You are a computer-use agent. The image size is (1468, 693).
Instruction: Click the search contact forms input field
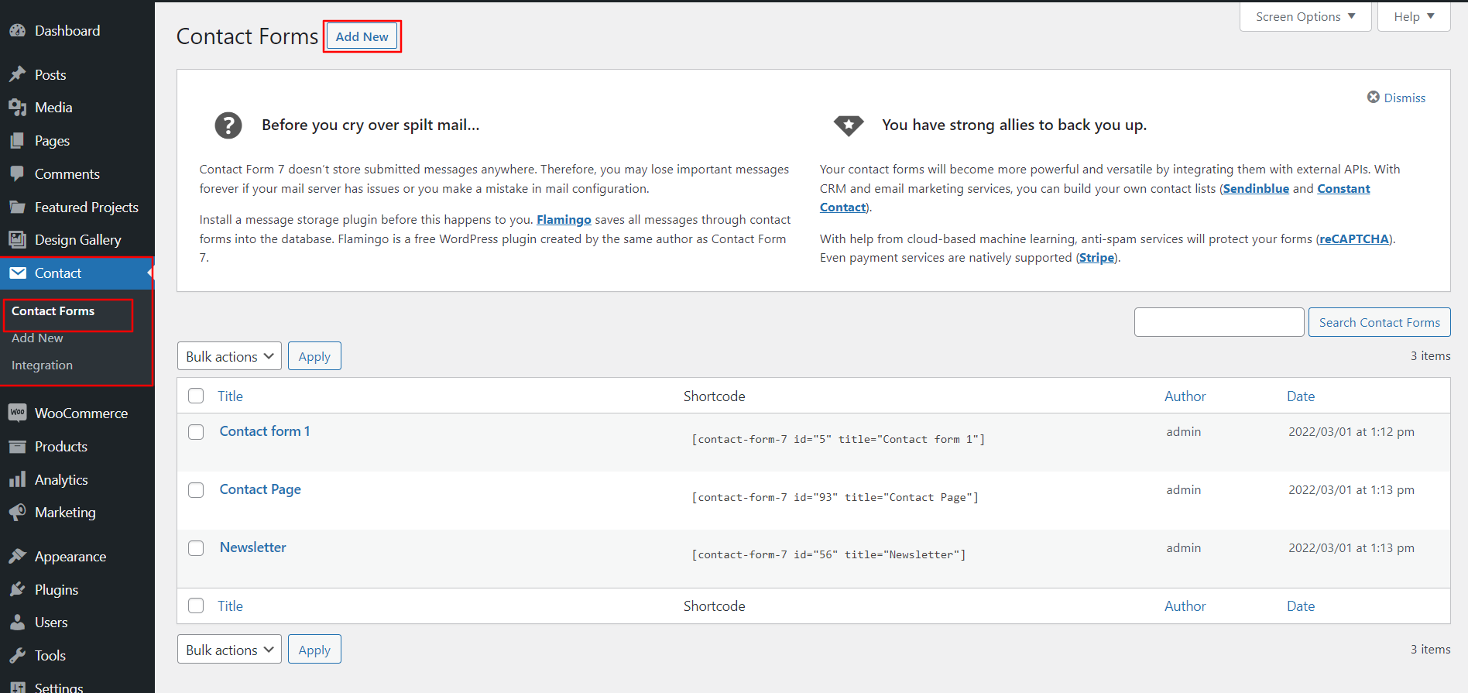(x=1219, y=322)
